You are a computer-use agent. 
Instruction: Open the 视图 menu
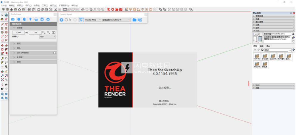20,5
